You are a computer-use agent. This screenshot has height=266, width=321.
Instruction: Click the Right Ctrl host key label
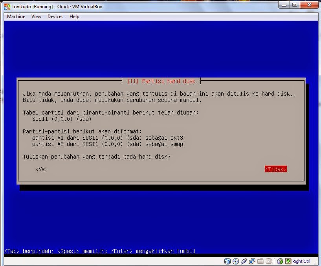301,261
